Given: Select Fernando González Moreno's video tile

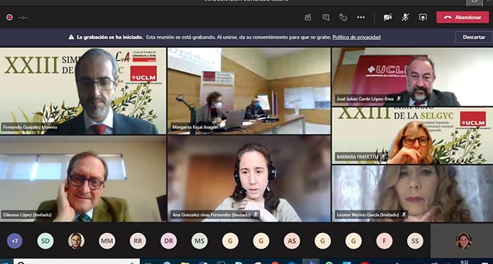Looking at the screenshot, I should (83, 91).
